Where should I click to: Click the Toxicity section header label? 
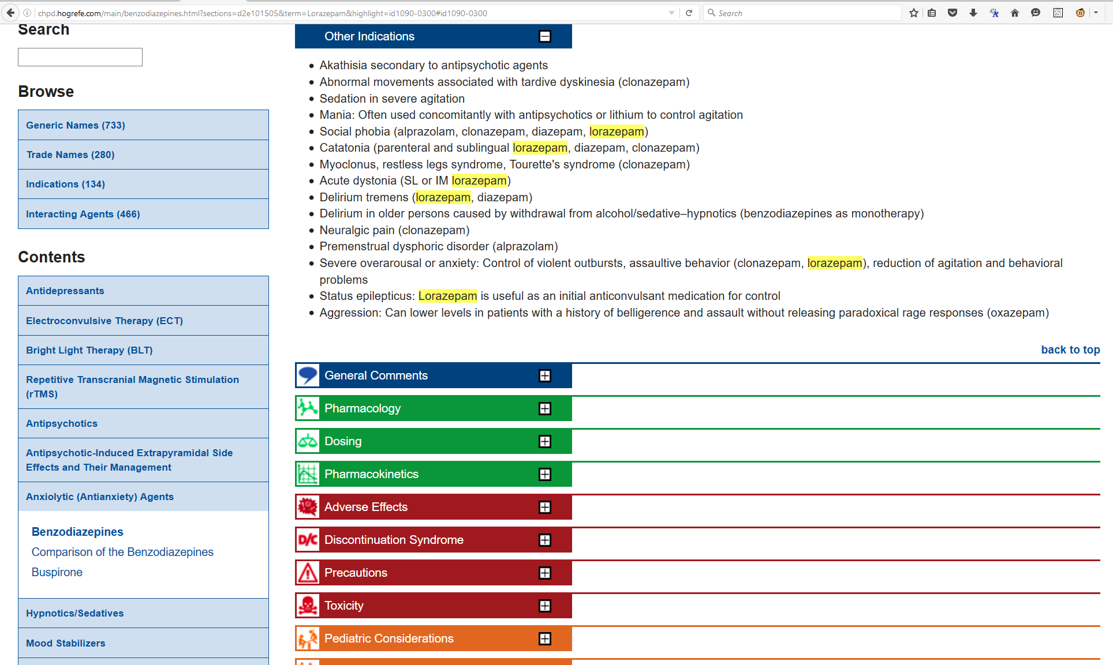(344, 606)
